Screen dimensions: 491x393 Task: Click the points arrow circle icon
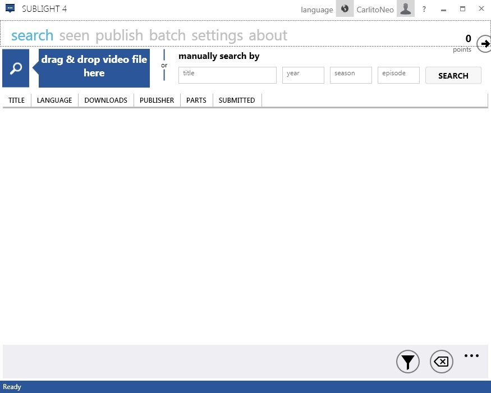pyautogui.click(x=484, y=44)
